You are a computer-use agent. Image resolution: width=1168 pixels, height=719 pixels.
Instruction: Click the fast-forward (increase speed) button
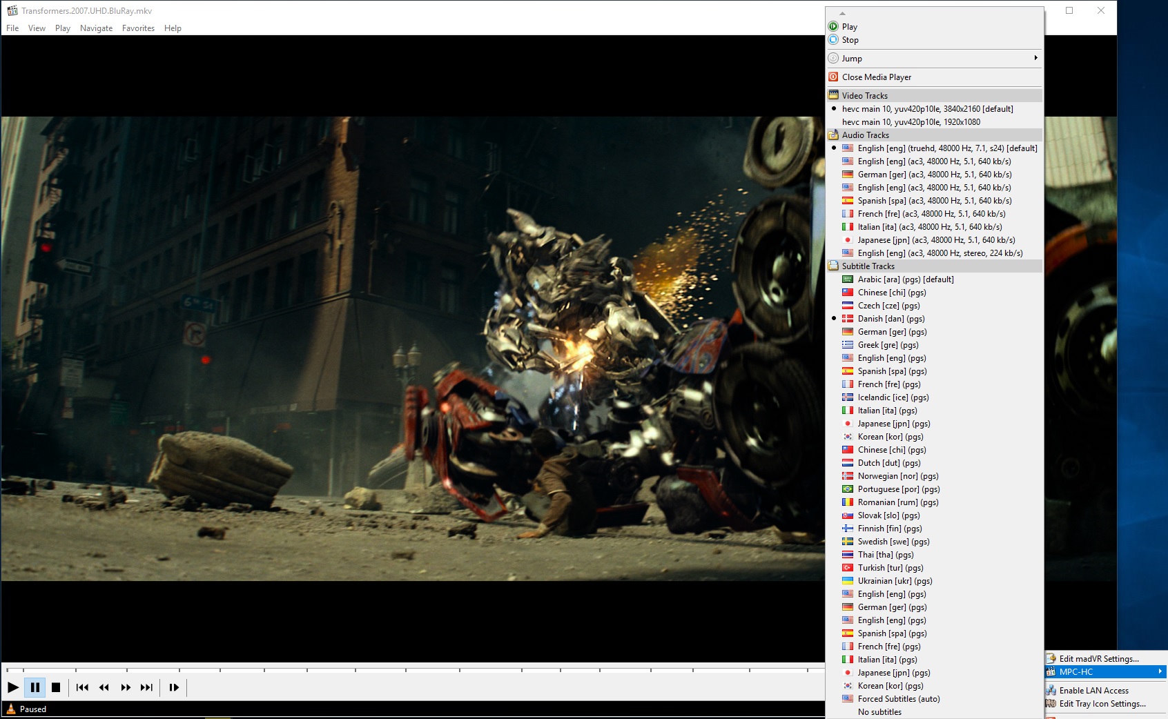tap(126, 687)
